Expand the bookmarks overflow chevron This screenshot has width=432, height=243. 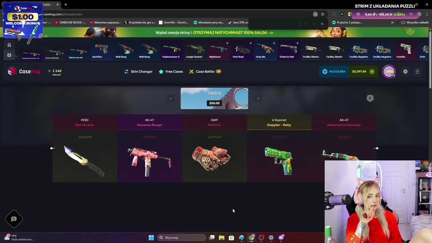click(x=392, y=23)
